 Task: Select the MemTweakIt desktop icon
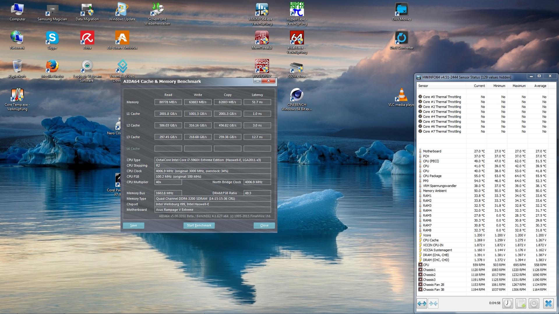[x=262, y=40]
